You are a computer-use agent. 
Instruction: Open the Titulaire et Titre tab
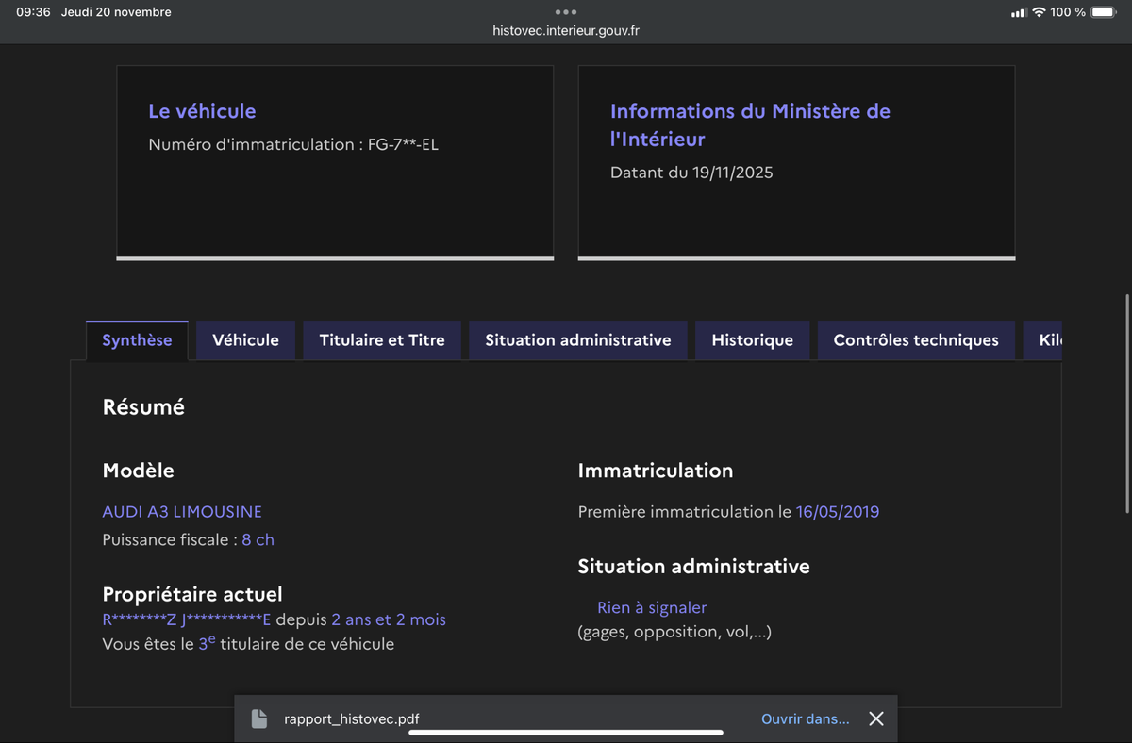382,340
